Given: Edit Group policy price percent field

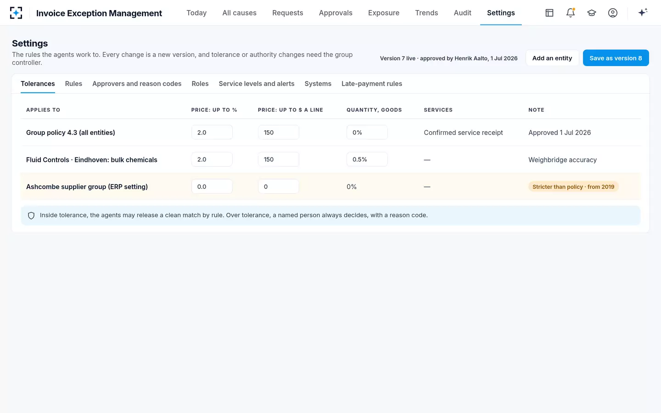Looking at the screenshot, I should [x=212, y=132].
